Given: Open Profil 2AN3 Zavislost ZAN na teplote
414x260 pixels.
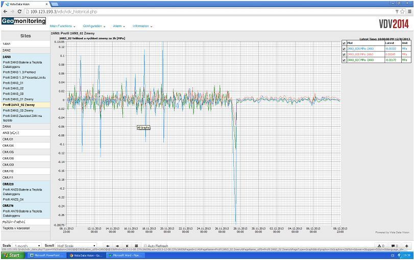Looking at the screenshot, I should [22, 118].
